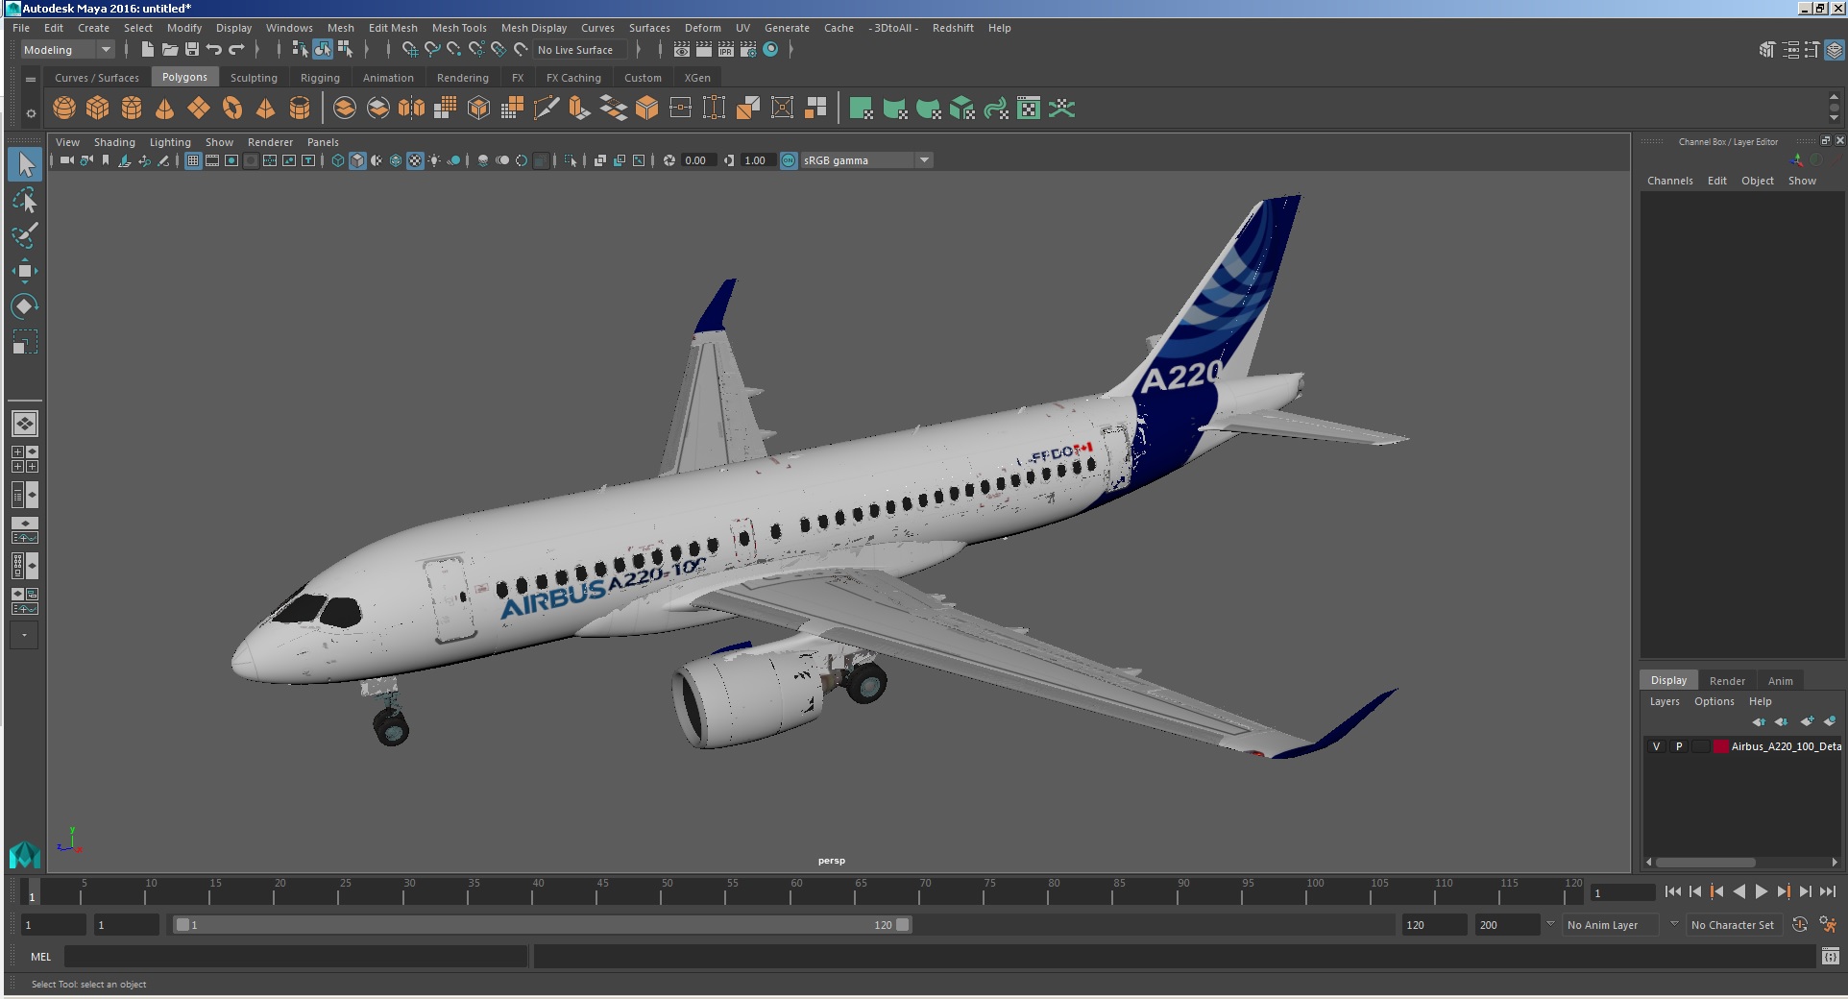Open the Script Editor icon
This screenshot has width=1848, height=999.
tap(1831, 956)
